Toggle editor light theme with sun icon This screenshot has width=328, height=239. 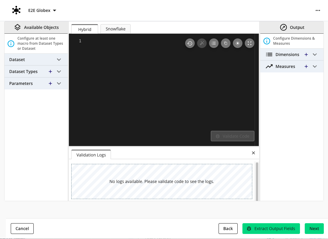(x=238, y=43)
